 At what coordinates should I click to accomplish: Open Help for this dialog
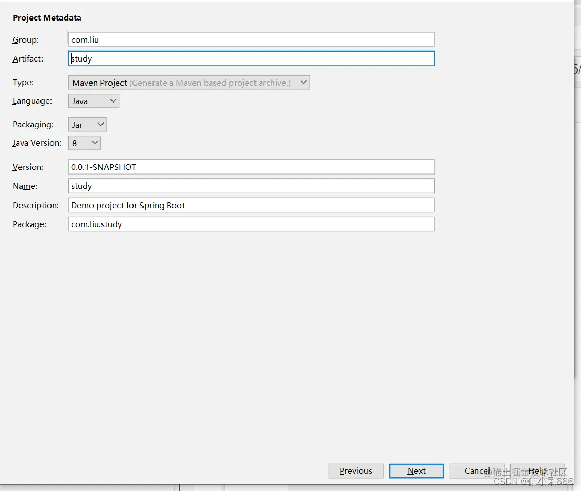(x=537, y=471)
